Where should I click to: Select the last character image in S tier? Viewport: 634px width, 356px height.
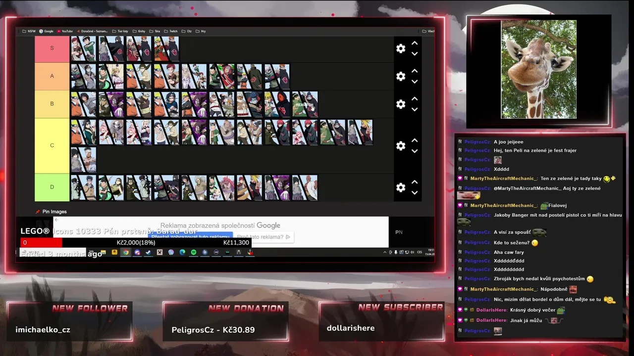166,48
